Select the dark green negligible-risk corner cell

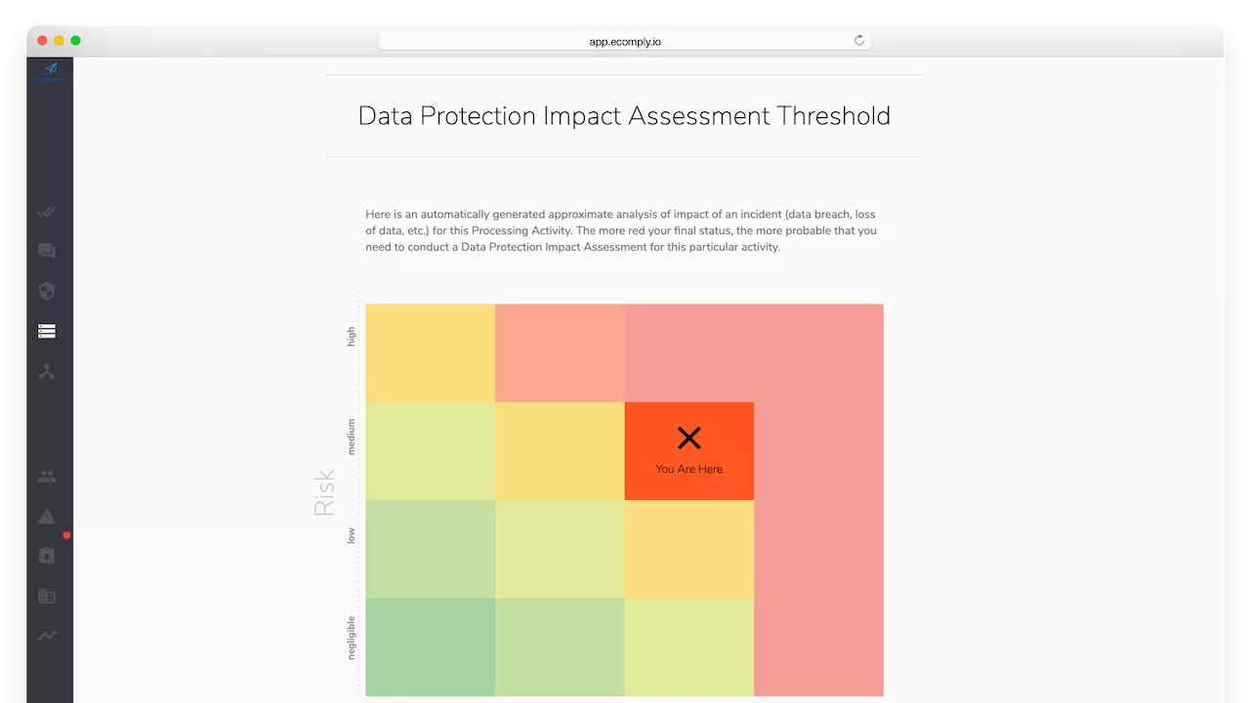[430, 646]
